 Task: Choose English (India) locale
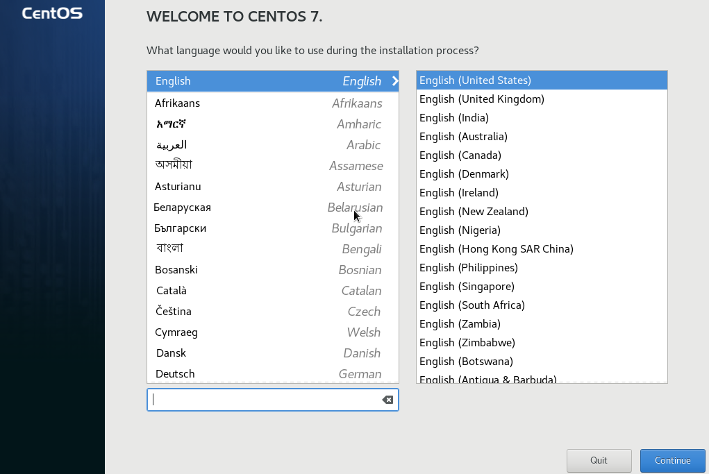point(542,118)
